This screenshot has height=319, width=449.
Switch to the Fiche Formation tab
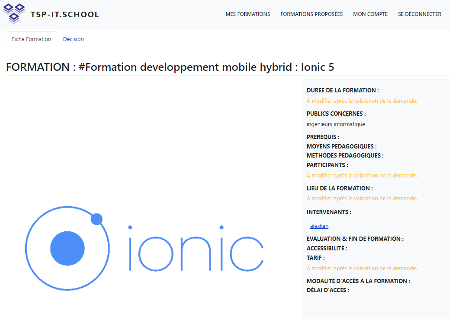(x=32, y=39)
